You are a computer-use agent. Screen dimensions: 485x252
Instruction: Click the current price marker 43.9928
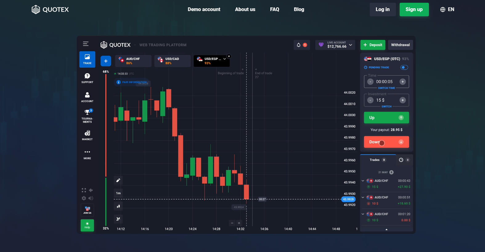(x=348, y=199)
